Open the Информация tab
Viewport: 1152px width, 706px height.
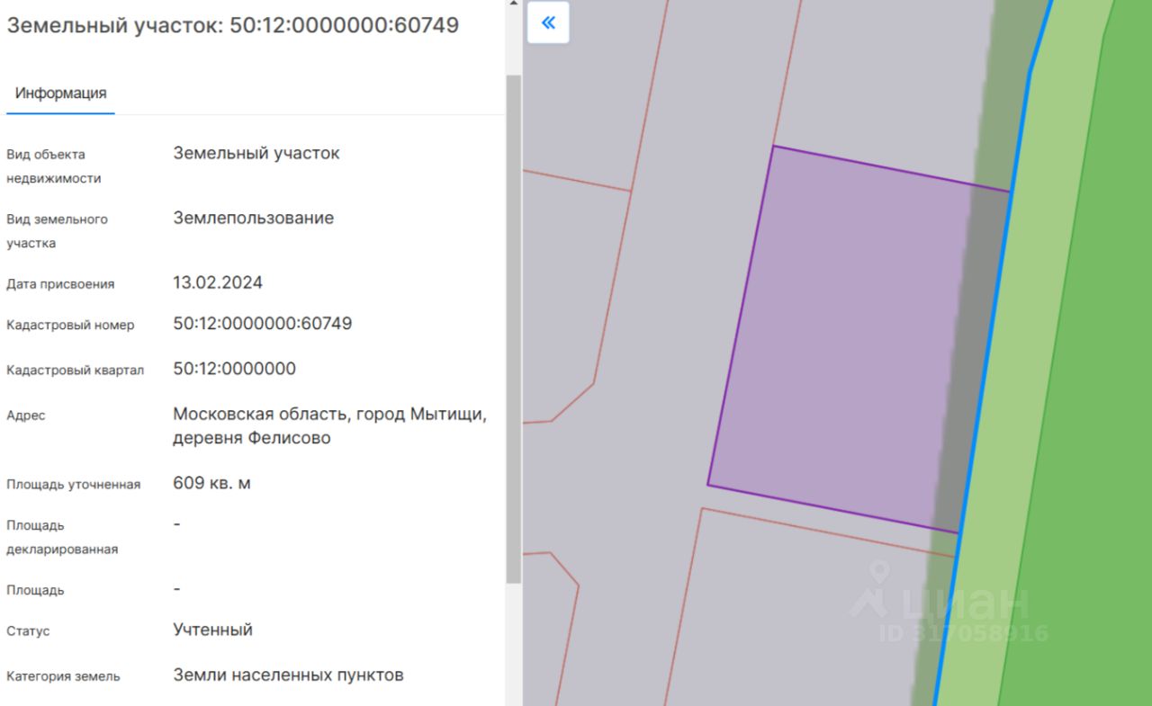tap(60, 93)
